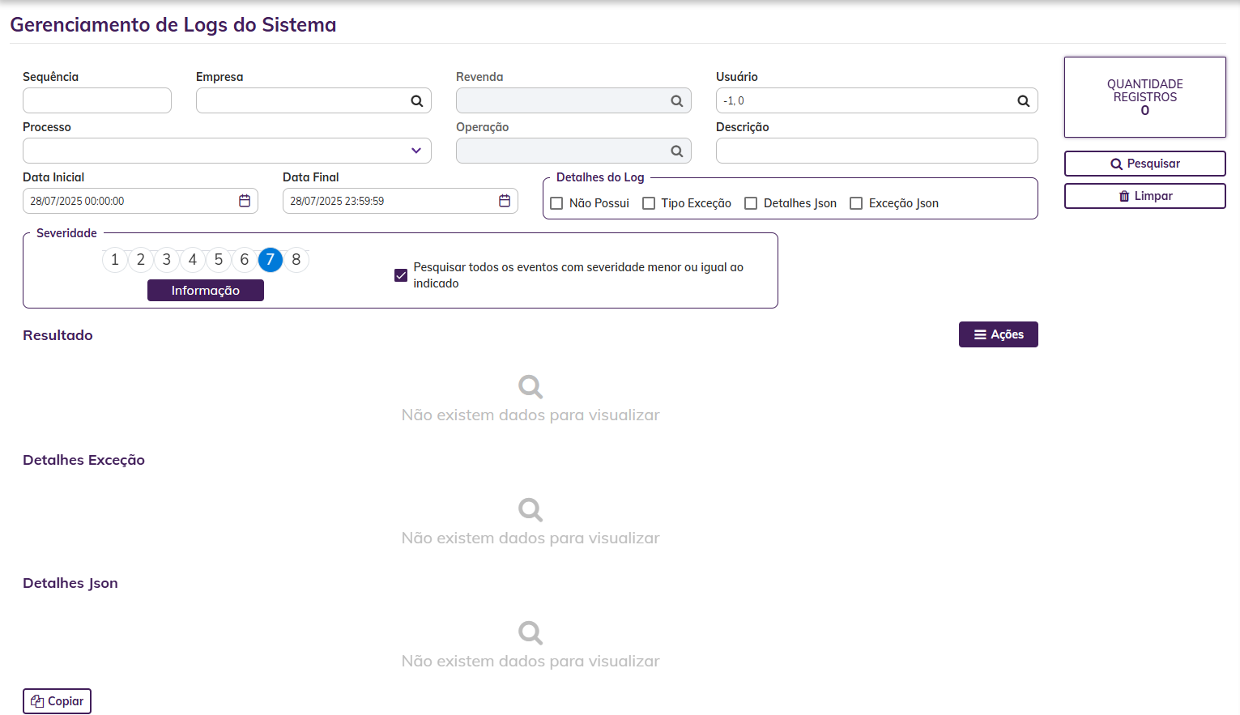This screenshot has width=1240, height=715.
Task: Select severity level 8
Action: [x=296, y=260]
